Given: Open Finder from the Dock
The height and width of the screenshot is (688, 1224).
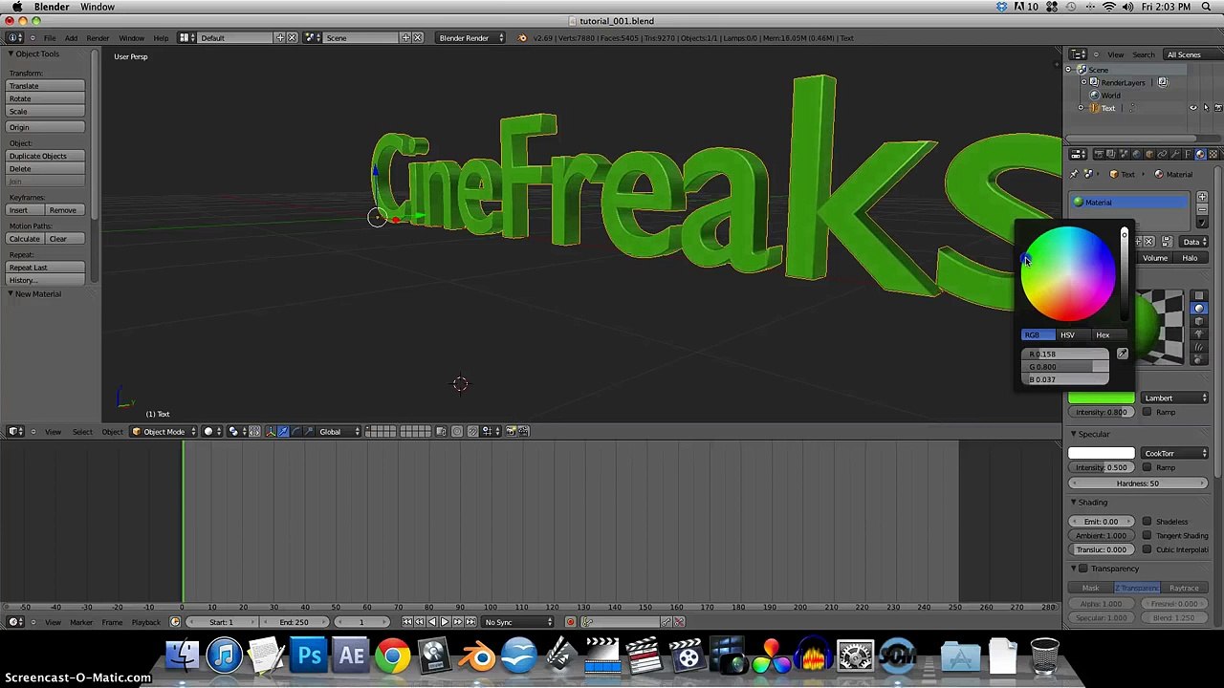Looking at the screenshot, I should pos(183,656).
